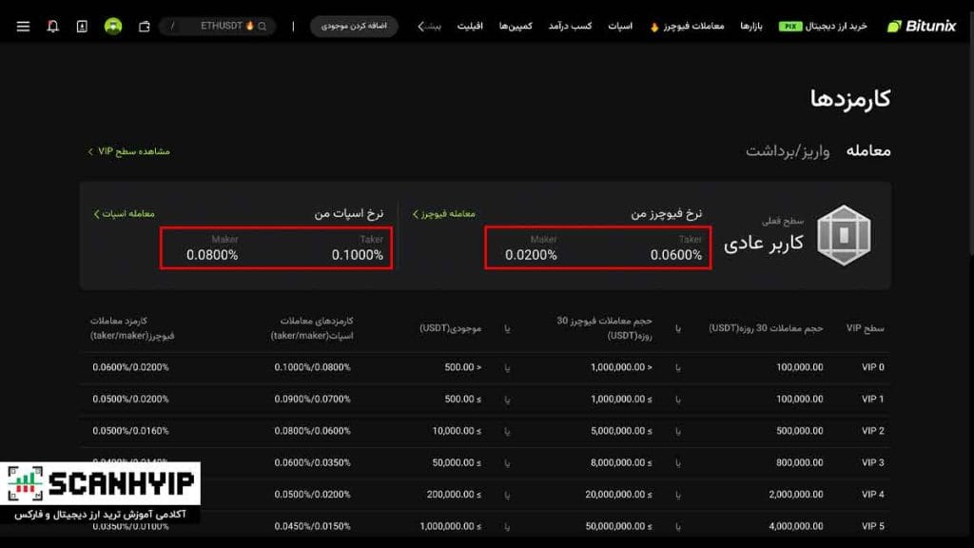Image resolution: width=974 pixels, height=548 pixels.
Task: Click VIP 5 balance 1,000,000.00
Action: pyautogui.click(x=450, y=526)
